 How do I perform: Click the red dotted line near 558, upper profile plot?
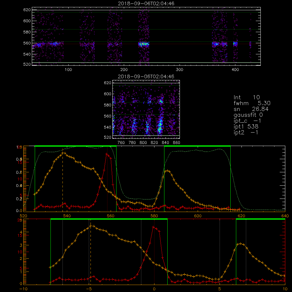point(107,179)
